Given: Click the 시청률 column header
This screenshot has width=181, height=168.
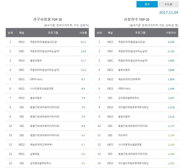Looking at the screenshot, I should (x=83, y=33).
